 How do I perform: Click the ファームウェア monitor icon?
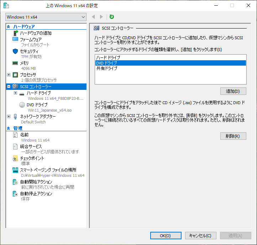pyautogui.click(x=15, y=40)
